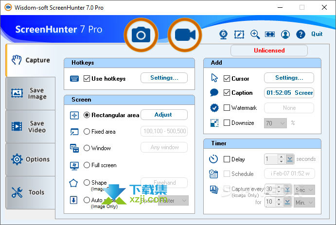
Task: Select the Fixed area radio button
Action: pos(87,131)
